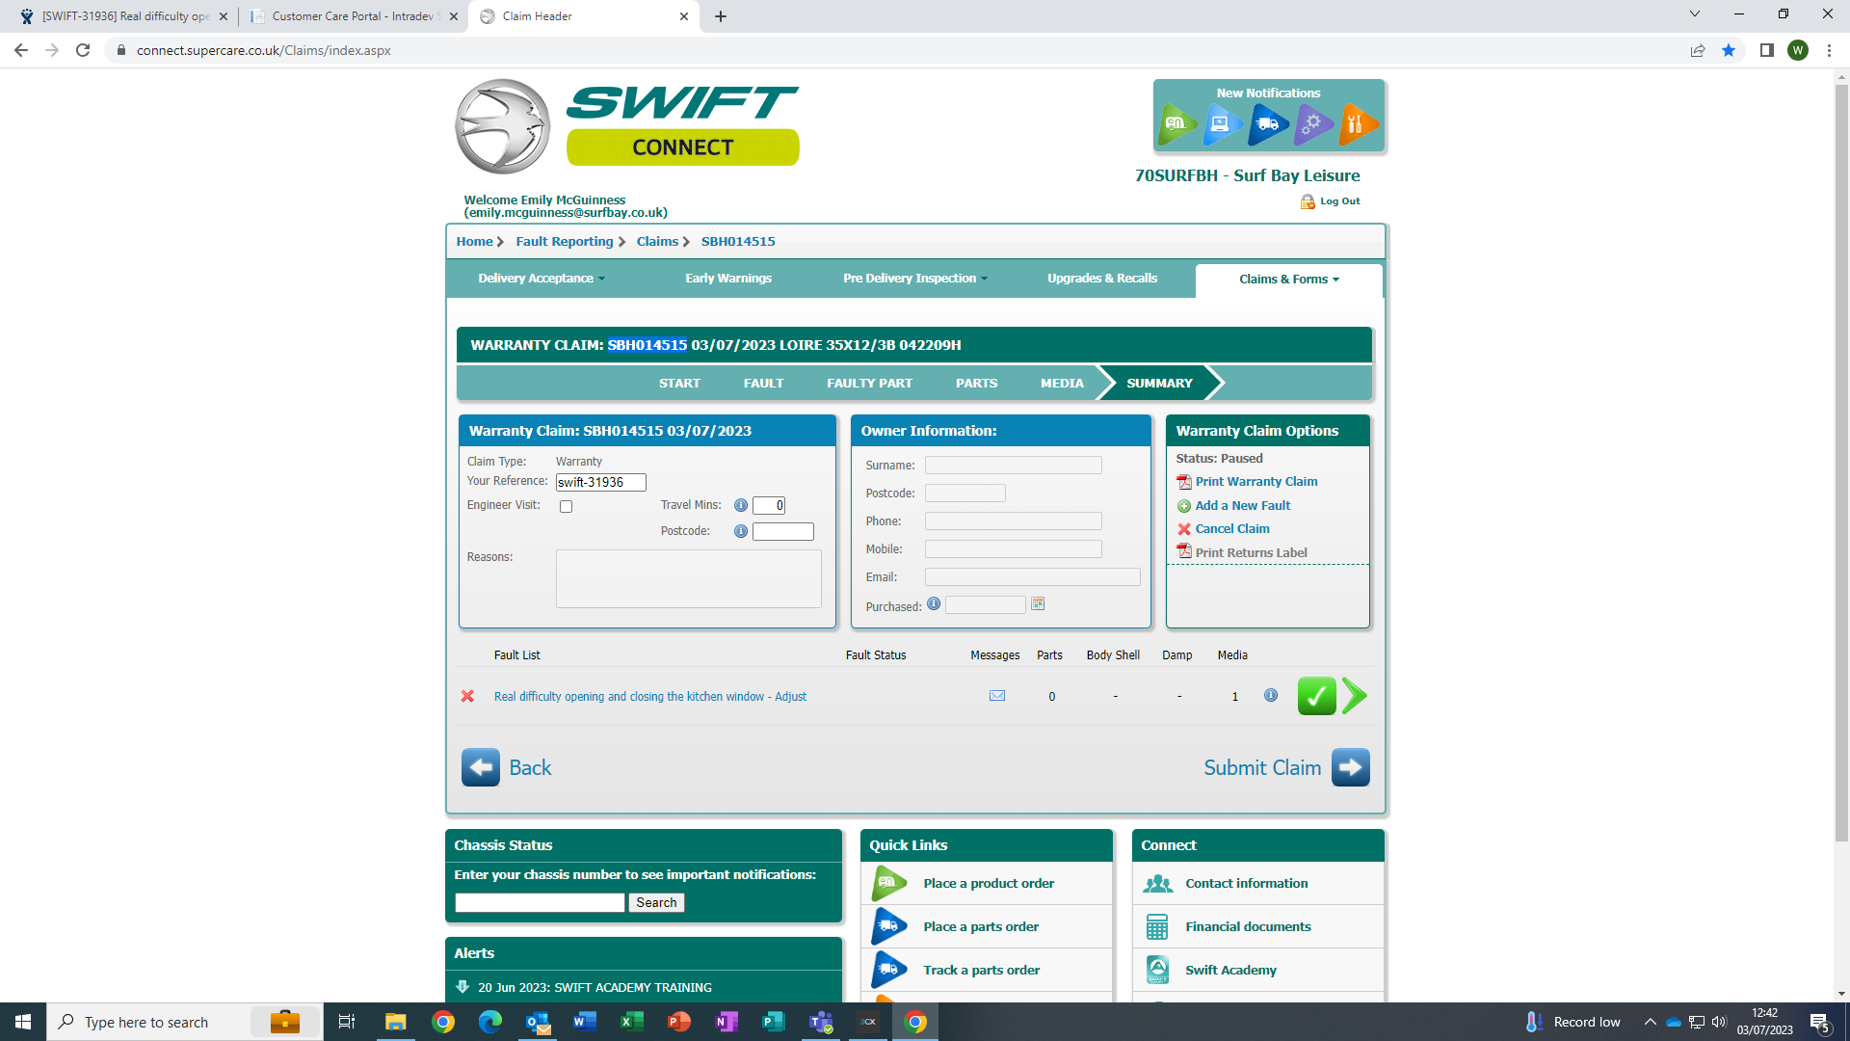Click the Travel Mins info icon
This screenshot has height=1041, width=1850.
[x=741, y=505]
